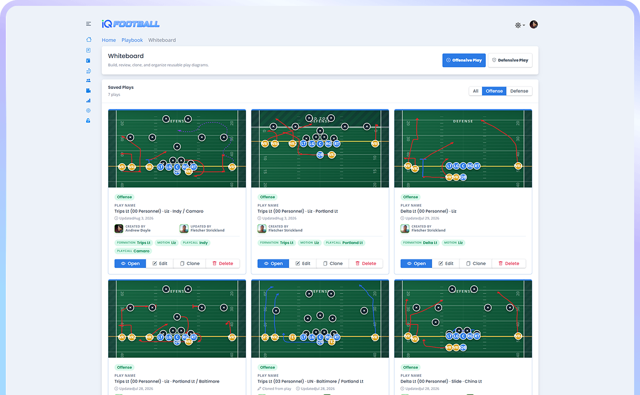Open the team members sidebar icon
Viewport: 640px width, 395px height.
pyautogui.click(x=89, y=81)
